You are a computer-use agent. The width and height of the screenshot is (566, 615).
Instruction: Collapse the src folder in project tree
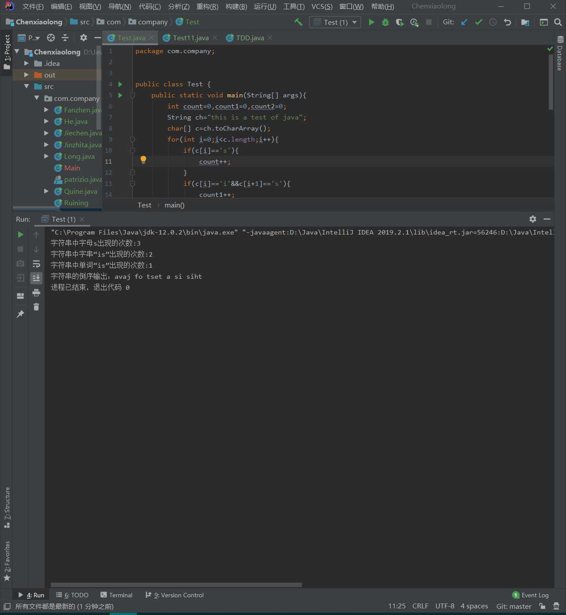point(27,86)
